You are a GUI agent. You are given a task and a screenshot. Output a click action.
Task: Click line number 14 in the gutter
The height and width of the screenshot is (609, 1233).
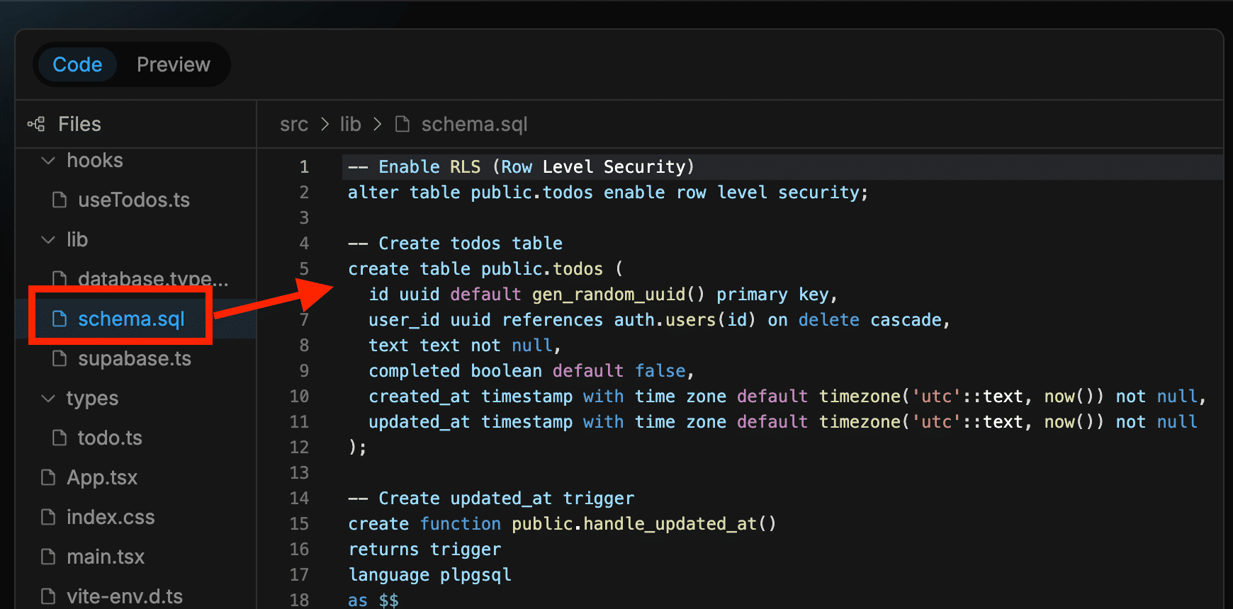[x=299, y=499]
